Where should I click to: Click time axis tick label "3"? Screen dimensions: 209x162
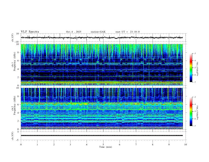click(x=70, y=145)
